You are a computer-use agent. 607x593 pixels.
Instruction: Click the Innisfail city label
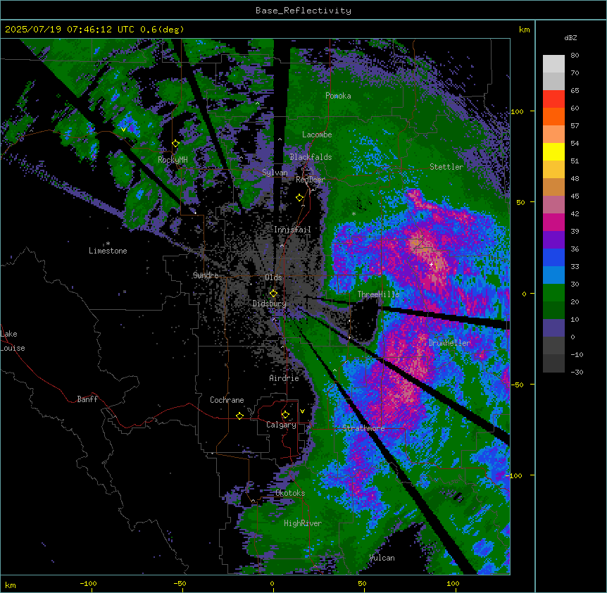click(x=292, y=230)
